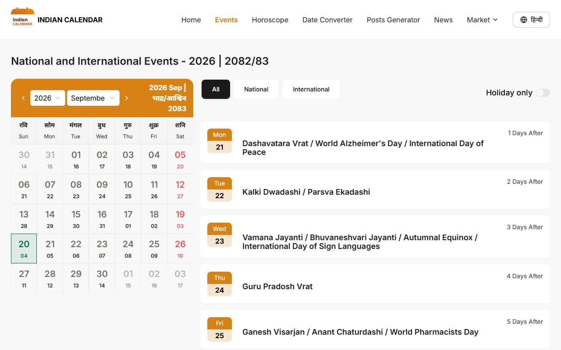Select September 20 in calendar grid
561x350 pixels.
(24, 248)
